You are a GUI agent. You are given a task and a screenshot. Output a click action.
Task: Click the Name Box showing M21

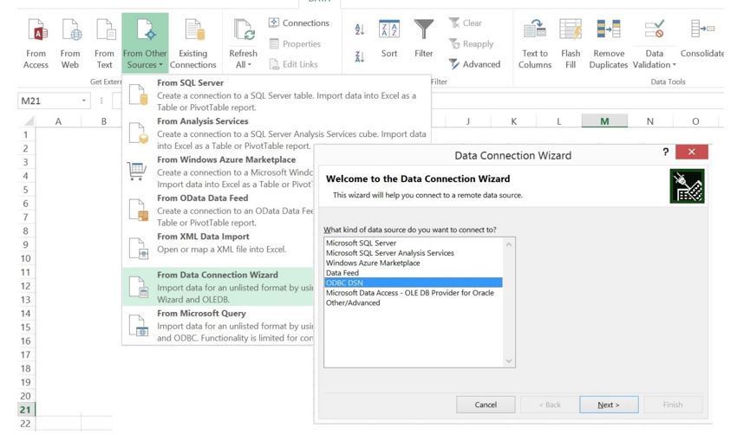coord(48,101)
